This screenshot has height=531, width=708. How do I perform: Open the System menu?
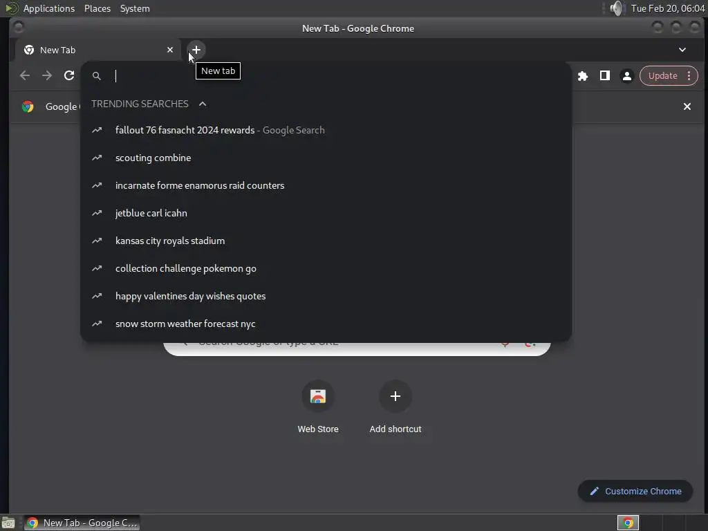coord(135,8)
